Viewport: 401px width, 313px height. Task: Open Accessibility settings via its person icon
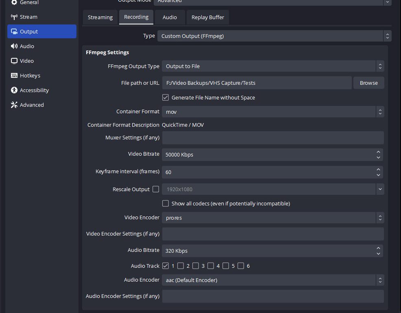[14, 90]
